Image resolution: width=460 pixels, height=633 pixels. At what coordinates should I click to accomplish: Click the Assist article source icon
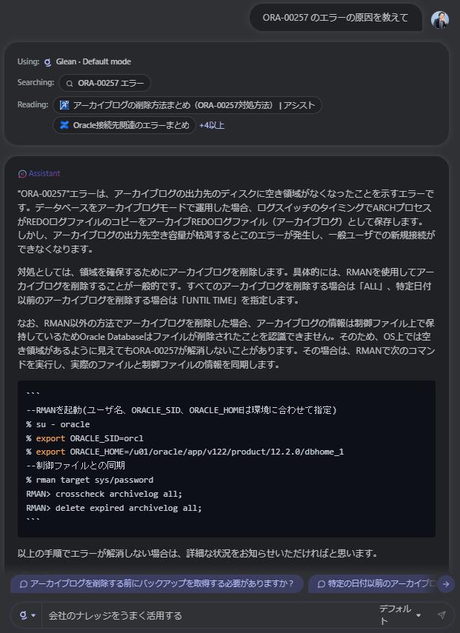(x=64, y=105)
